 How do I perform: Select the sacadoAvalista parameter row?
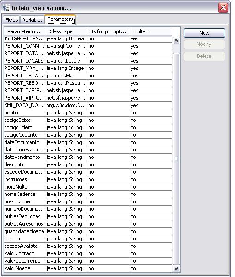(88, 246)
